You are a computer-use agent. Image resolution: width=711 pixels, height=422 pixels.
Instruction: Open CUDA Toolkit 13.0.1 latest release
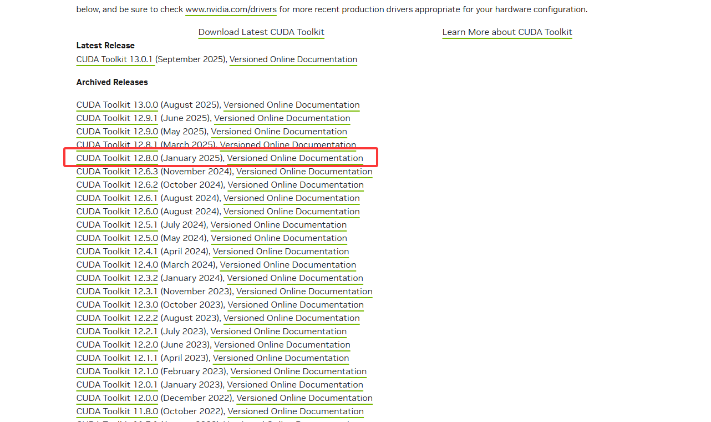click(x=114, y=59)
